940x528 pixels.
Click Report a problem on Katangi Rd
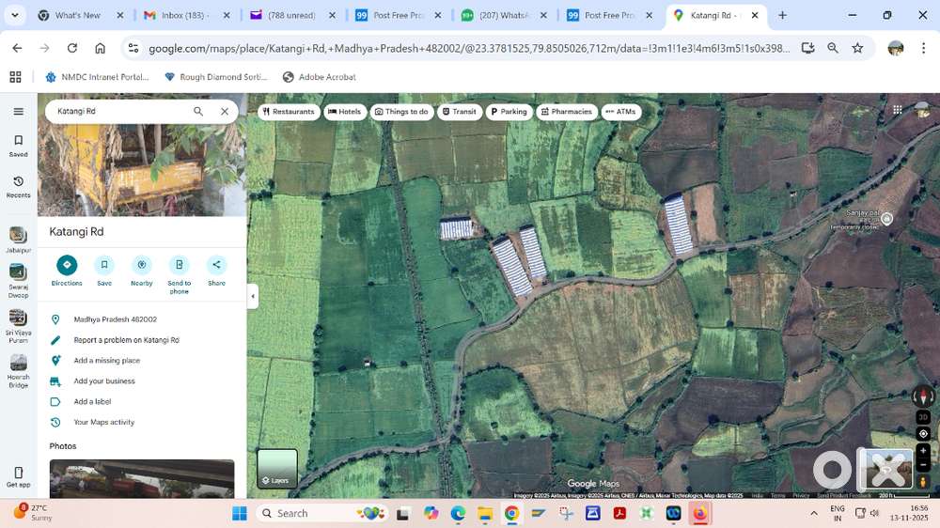(x=126, y=340)
